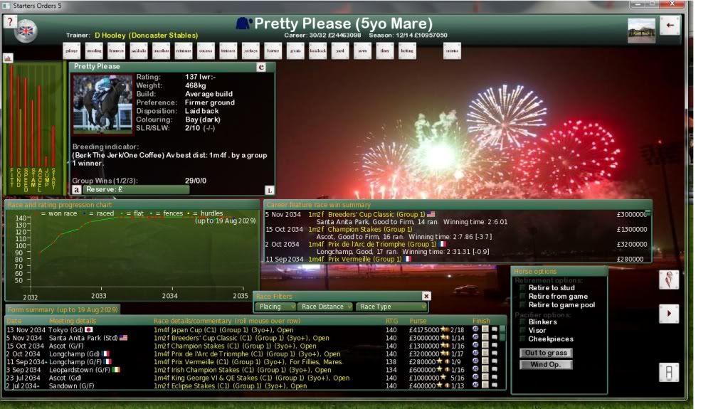
Task: Open result card for Eclipse Stakes row
Action: (485, 386)
